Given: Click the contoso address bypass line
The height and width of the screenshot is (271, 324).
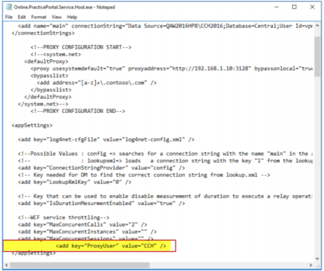Looking at the screenshot, I should tap(97, 83).
